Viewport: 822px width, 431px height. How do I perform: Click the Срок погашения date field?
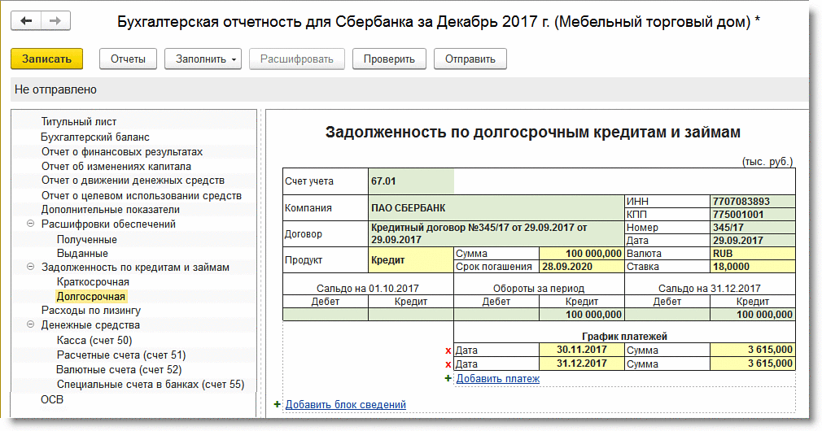point(580,267)
